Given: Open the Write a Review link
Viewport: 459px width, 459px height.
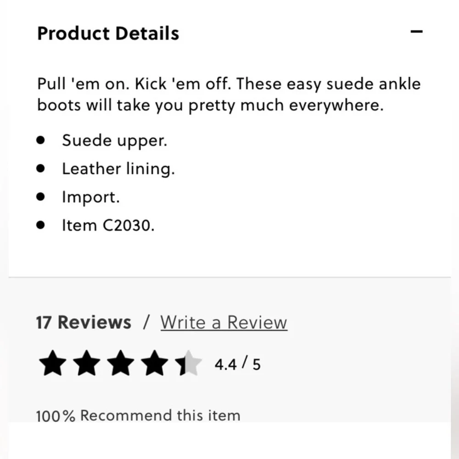Looking at the screenshot, I should (224, 323).
